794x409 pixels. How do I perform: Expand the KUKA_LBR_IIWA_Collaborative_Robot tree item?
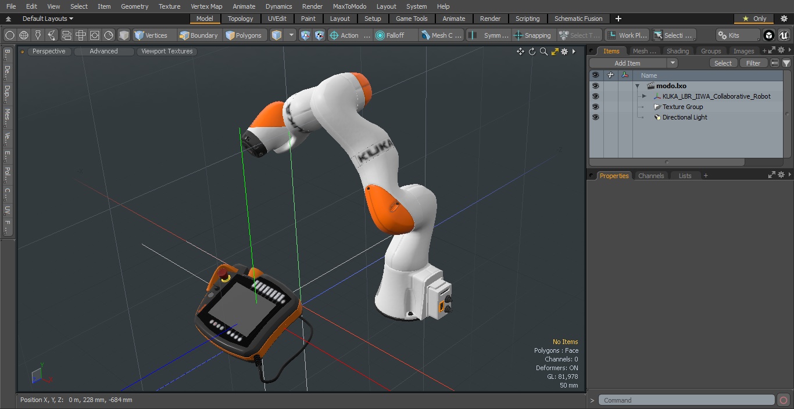[644, 96]
